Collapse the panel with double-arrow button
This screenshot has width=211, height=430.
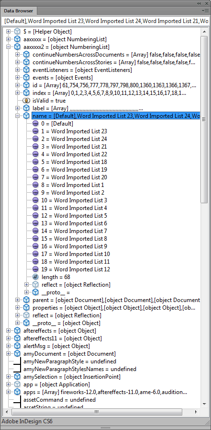[199, 3]
